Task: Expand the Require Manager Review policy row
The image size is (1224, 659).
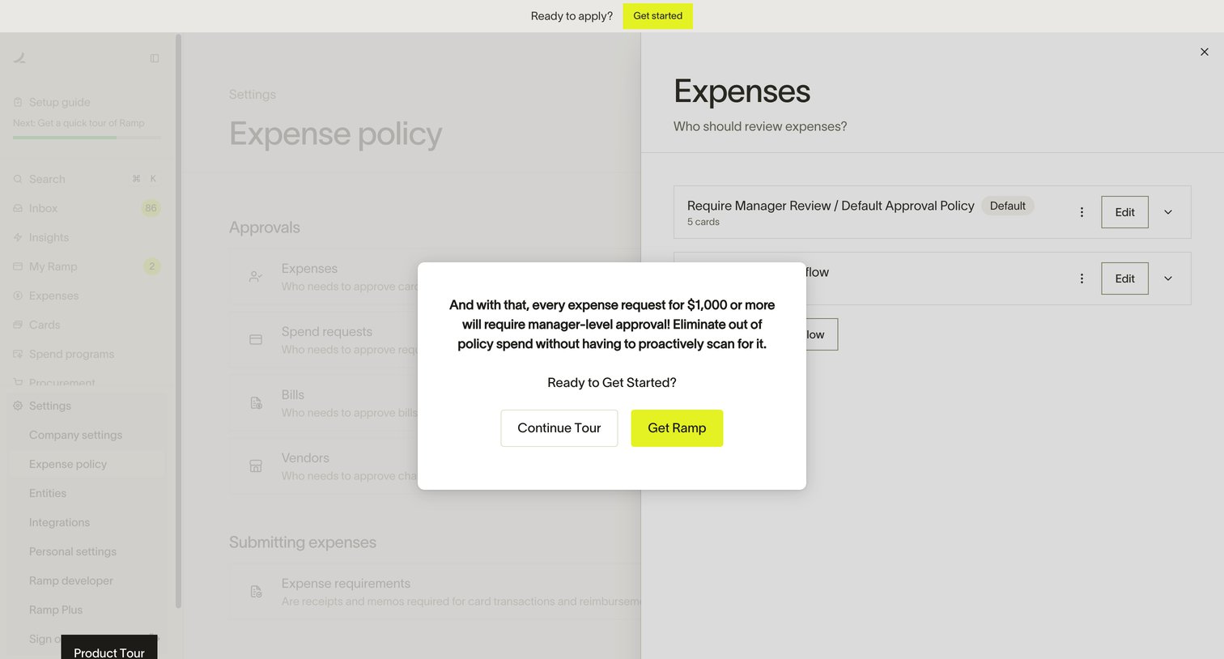Action: pyautogui.click(x=1168, y=212)
